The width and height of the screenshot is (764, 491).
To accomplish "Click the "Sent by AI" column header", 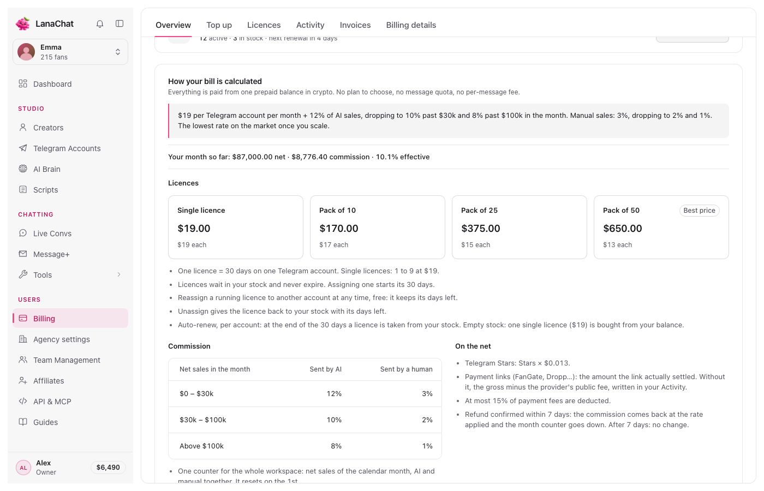I will (x=326, y=369).
